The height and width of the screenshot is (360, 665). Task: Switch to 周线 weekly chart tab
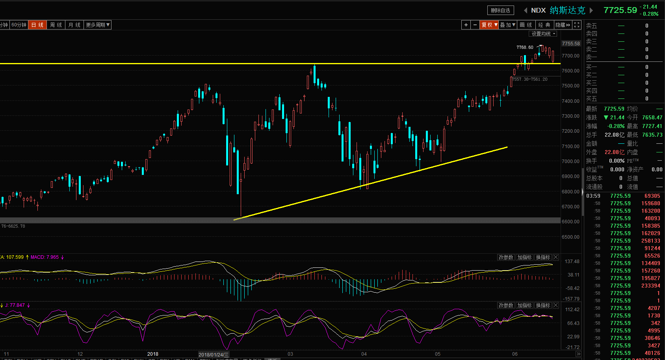(x=56, y=25)
